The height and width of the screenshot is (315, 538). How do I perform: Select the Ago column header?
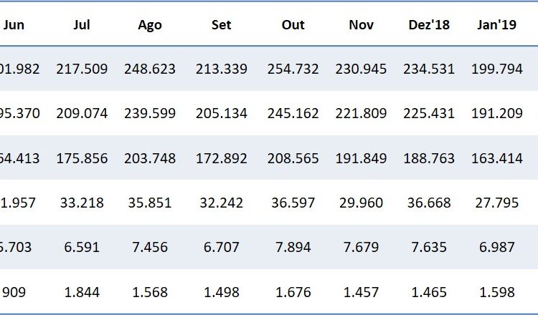[150, 25]
